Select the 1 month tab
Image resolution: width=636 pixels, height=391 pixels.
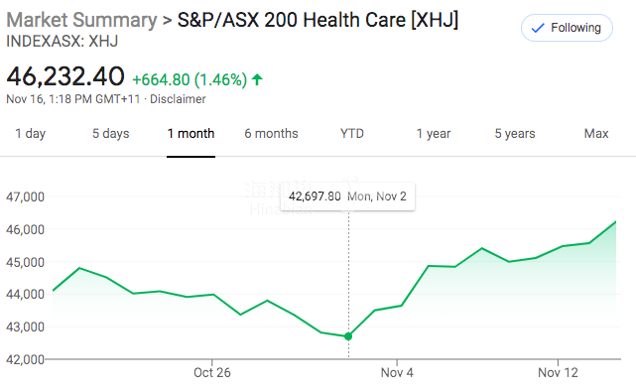pos(191,133)
